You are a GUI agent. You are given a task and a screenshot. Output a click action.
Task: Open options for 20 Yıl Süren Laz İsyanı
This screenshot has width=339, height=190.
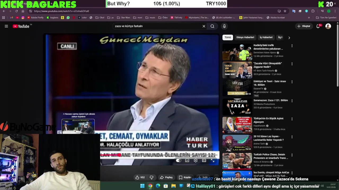click(292, 137)
